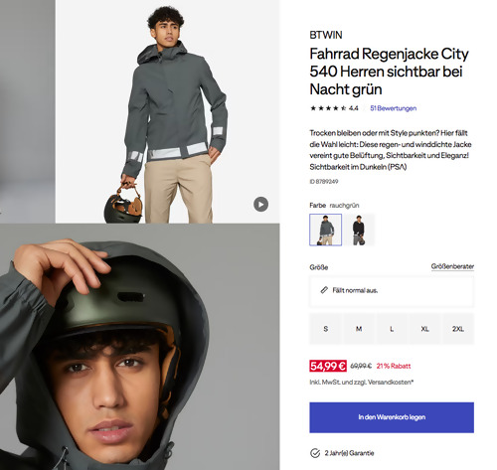The width and height of the screenshot is (497, 470).
Task: Open the 51 Bewertungen reviews link
Action: [393, 108]
